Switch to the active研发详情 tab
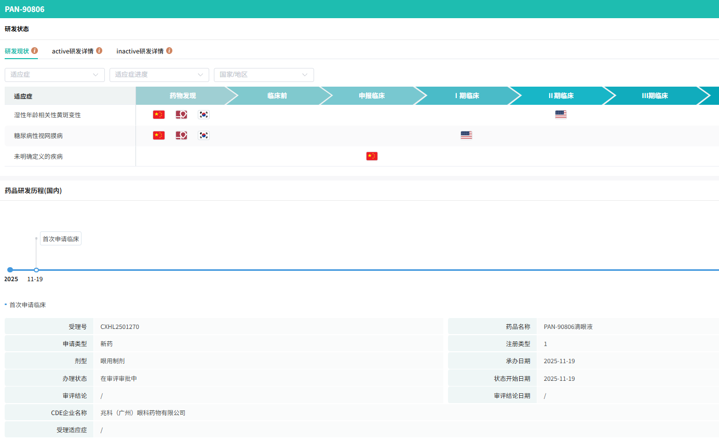Viewport: 719px width, 441px height. (x=73, y=51)
